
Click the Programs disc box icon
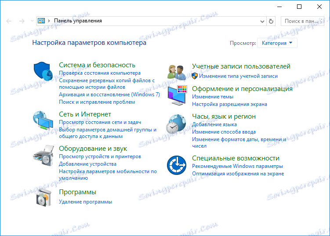pos(44,197)
